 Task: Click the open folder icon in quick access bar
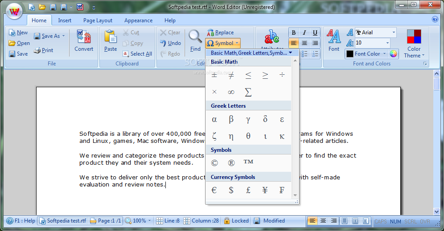point(42,7)
